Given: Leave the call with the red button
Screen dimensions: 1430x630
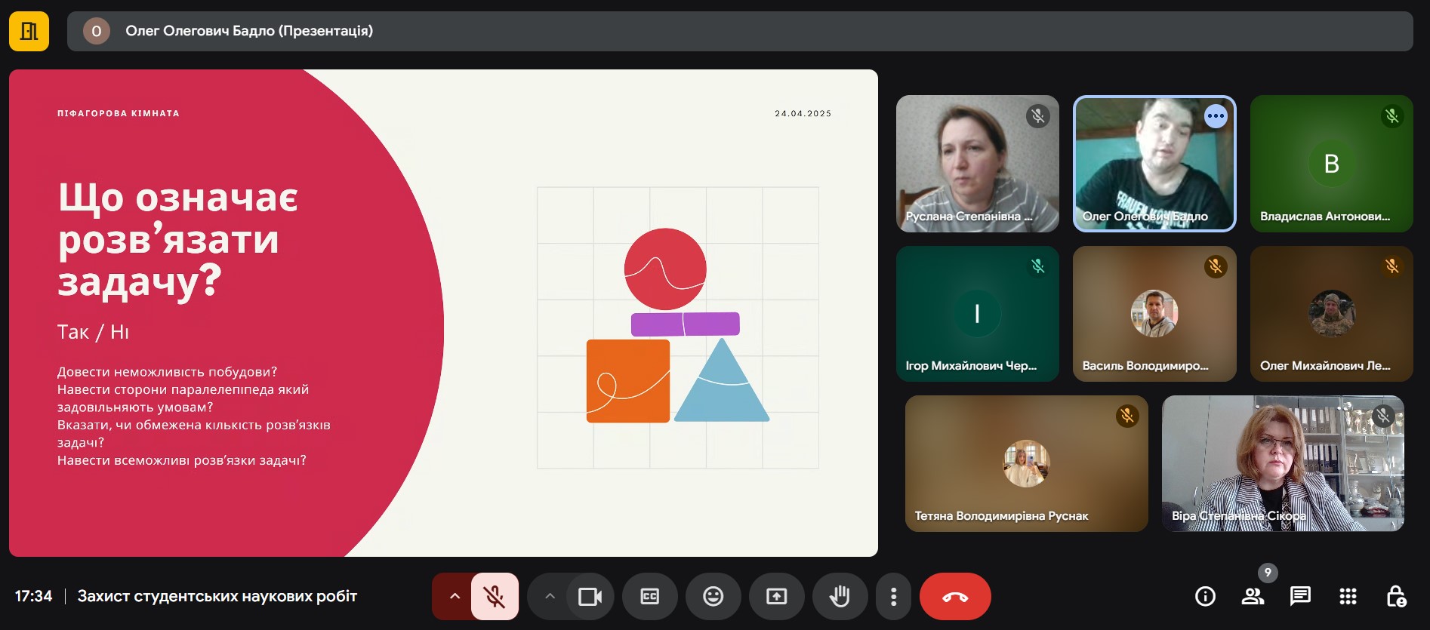Looking at the screenshot, I should tap(955, 597).
